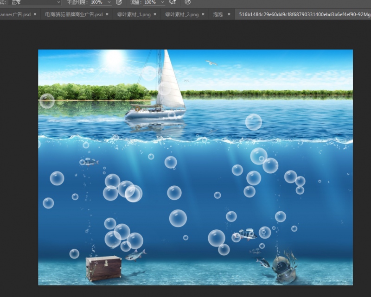Click the opacity 100% value field
This screenshot has width=371, height=297.
click(x=97, y=2)
